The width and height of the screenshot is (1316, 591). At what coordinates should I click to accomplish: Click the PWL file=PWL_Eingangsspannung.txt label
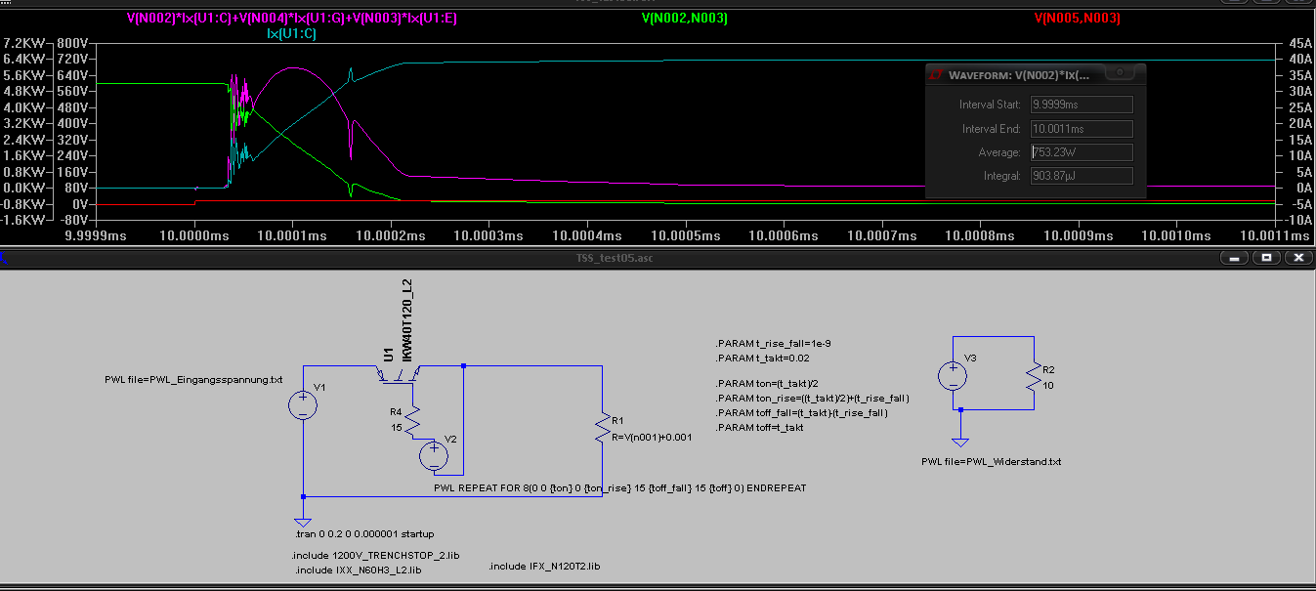click(193, 379)
